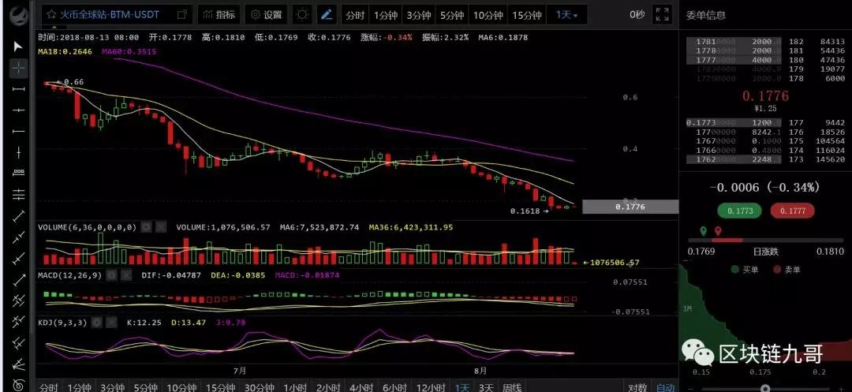Open the 设置 settings menu
The width and height of the screenshot is (852, 392).
[x=267, y=15]
